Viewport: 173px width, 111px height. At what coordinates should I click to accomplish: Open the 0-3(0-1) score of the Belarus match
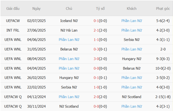(x=100, y=49)
